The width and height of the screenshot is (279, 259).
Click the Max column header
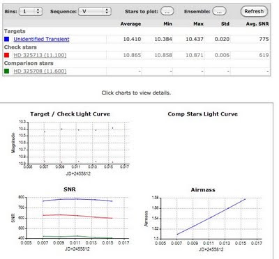(198, 24)
